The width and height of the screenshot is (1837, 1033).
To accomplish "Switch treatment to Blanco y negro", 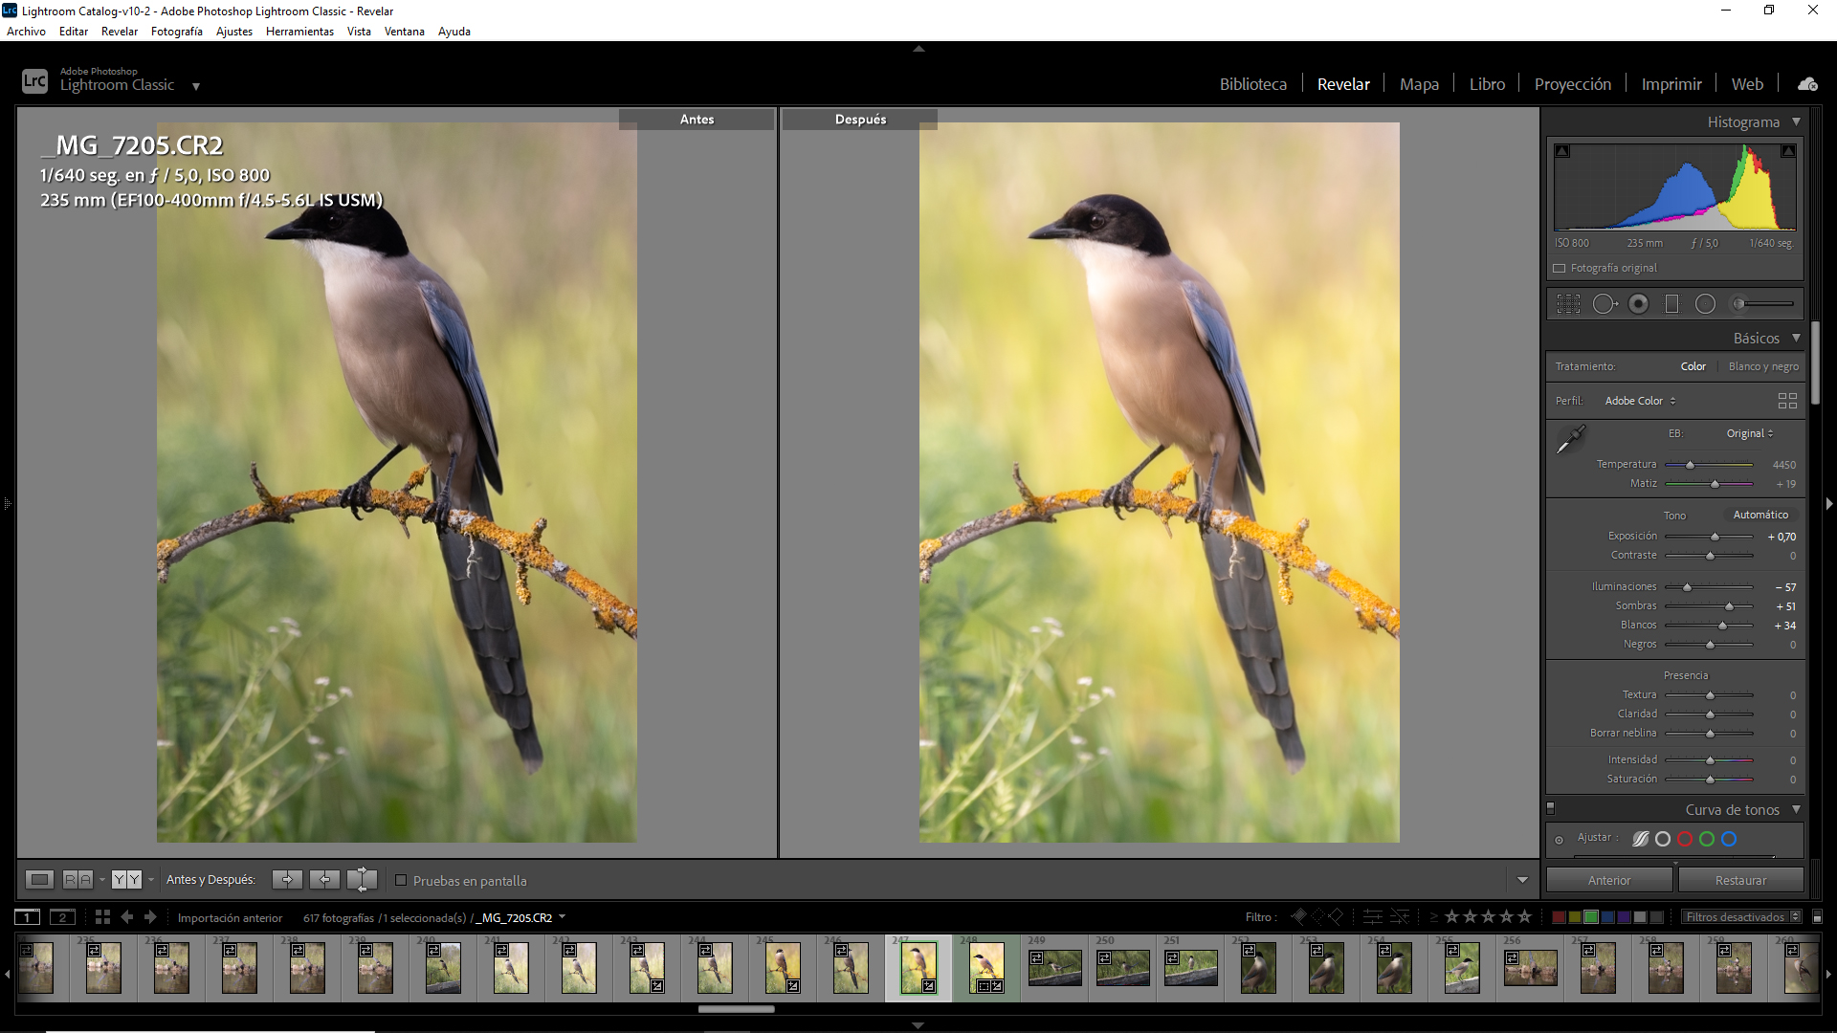I will click(x=1762, y=366).
